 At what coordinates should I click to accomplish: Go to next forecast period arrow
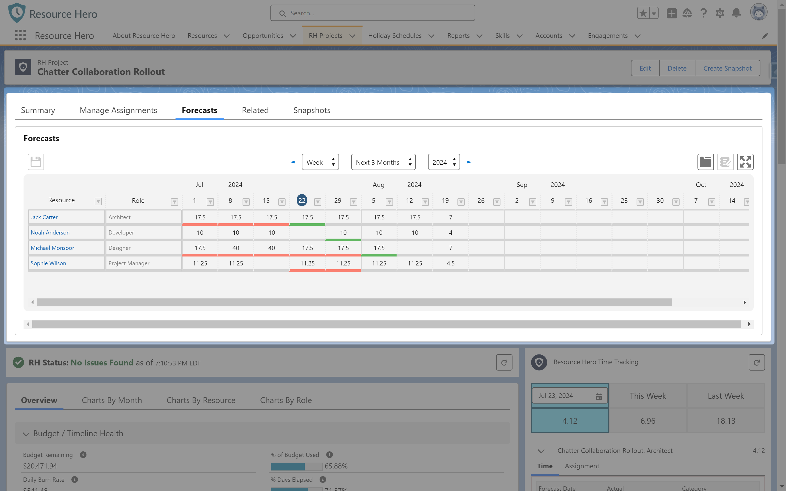click(469, 162)
